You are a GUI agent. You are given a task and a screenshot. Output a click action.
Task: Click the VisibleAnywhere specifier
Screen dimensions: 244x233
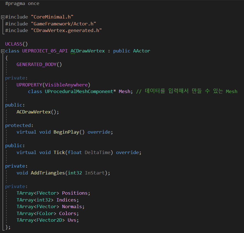coord(66,85)
